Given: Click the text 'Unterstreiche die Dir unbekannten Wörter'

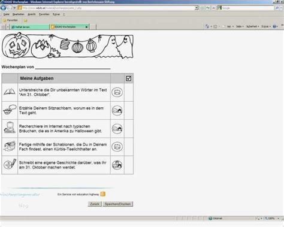Looking at the screenshot, I should tap(56, 90).
